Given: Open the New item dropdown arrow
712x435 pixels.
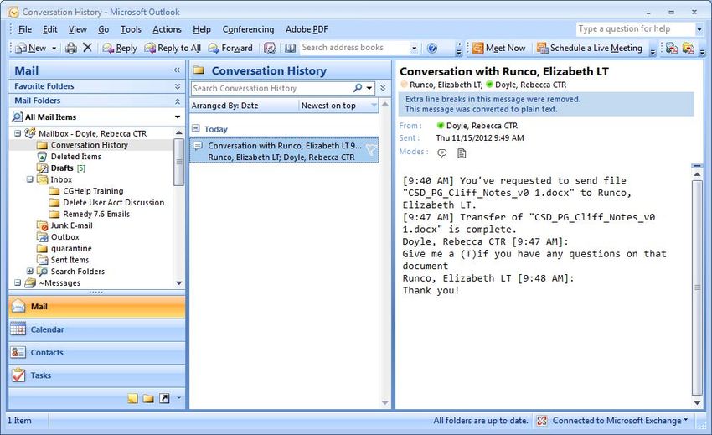Looking at the screenshot, I should [54, 48].
